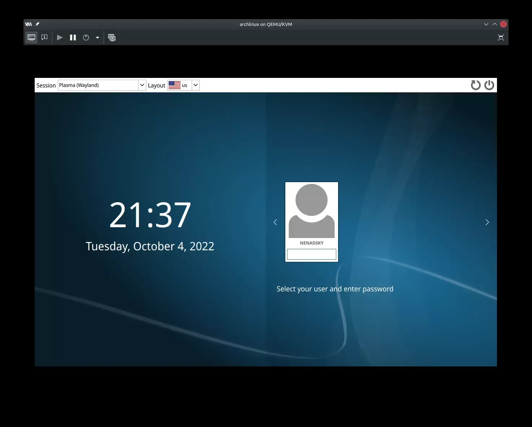532x427 pixels.
Task: Maximize the archlinux QEMU/KVM window
Action: pos(494,24)
